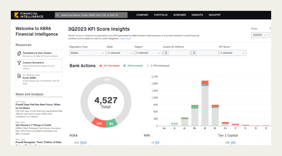
Task: Open the COMPANY menu
Action: pos(142,15)
